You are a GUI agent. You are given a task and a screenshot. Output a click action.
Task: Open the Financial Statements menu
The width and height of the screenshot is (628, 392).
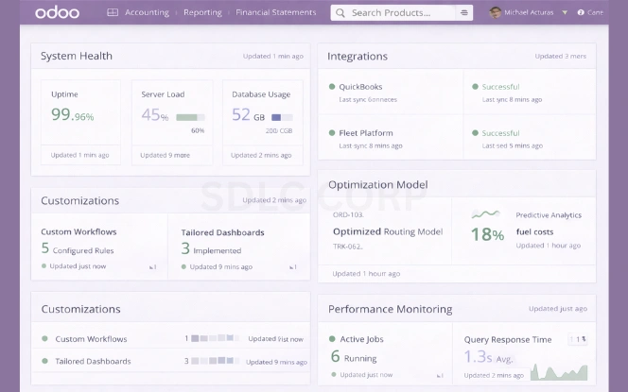click(x=276, y=12)
